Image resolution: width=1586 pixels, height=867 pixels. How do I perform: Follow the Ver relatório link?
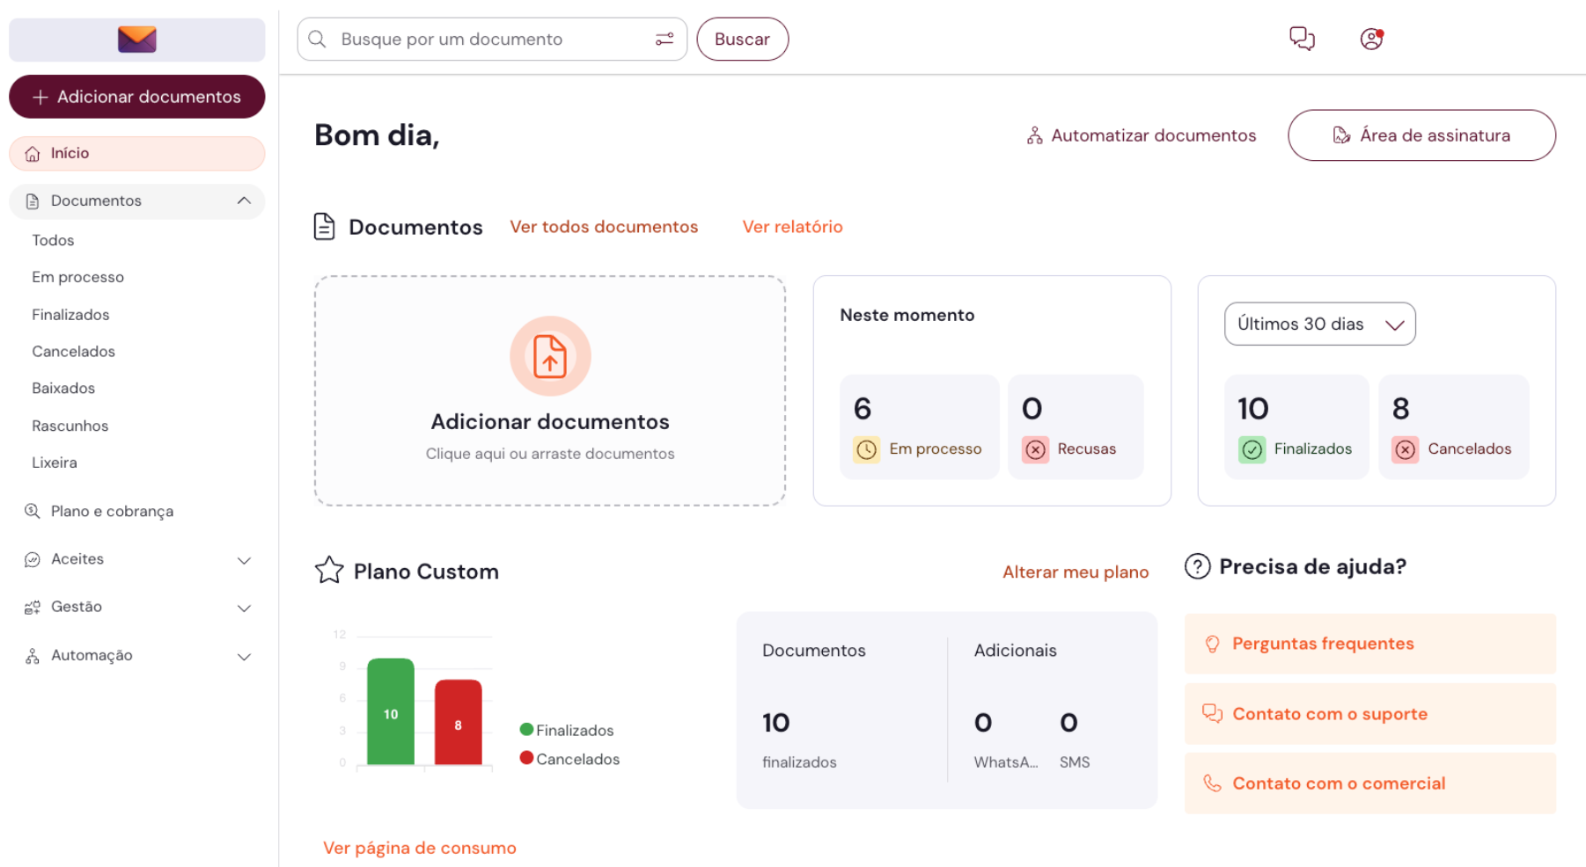tap(792, 227)
